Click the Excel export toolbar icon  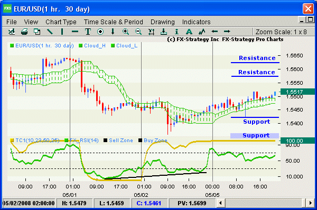12,32
